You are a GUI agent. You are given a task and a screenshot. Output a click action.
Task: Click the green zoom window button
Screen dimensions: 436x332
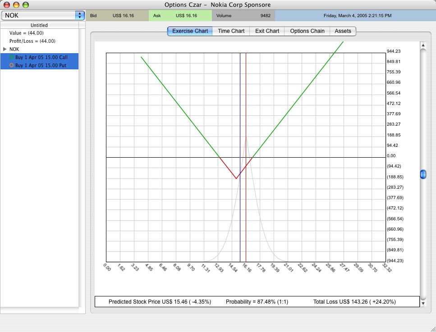pos(26,5)
